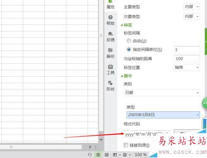Click the interval unit field containing 3

187,50
